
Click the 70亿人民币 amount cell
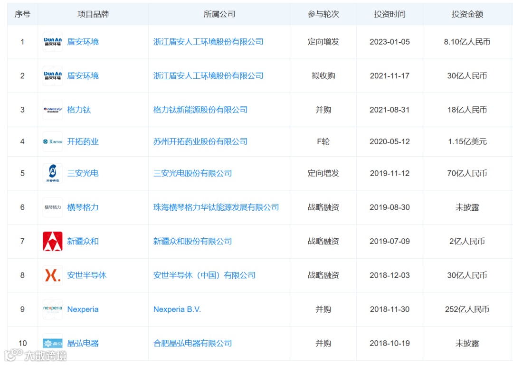[x=467, y=173]
